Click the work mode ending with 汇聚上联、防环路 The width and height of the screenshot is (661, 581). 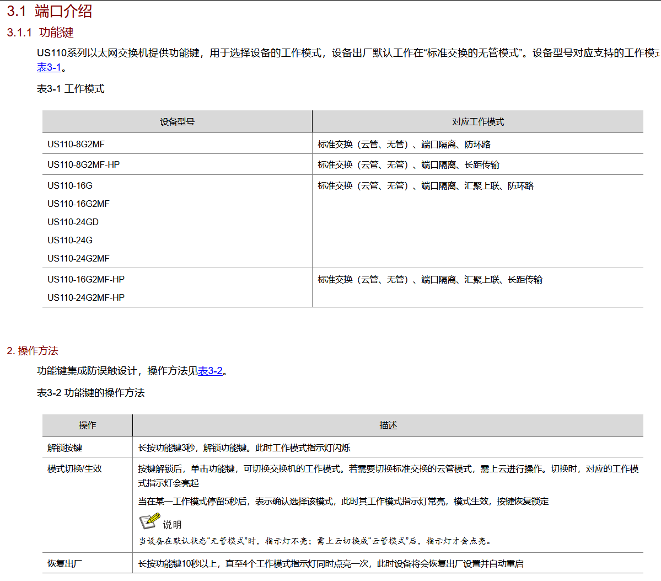tap(426, 185)
